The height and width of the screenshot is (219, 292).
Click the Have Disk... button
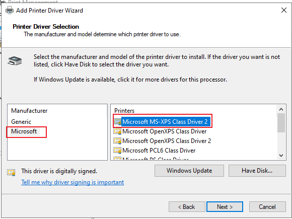tap(257, 171)
